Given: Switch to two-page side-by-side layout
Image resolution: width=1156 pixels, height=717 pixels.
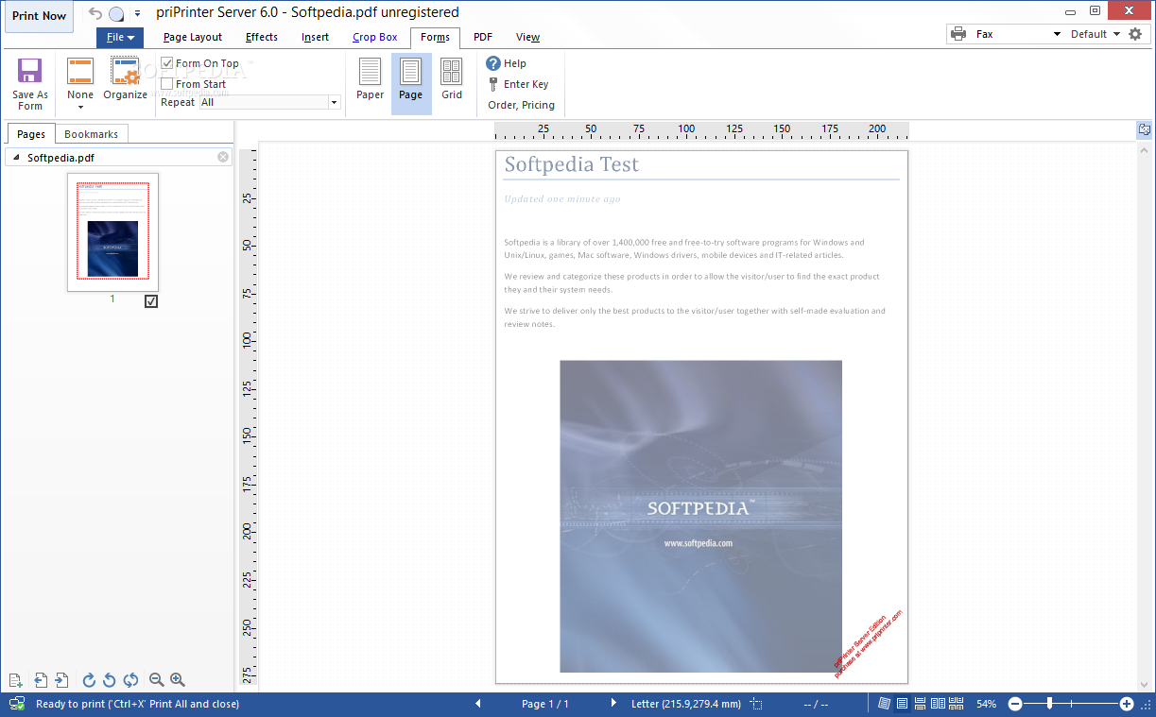Looking at the screenshot, I should coord(938,704).
